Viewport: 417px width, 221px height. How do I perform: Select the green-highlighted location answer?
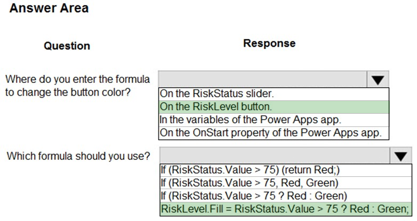tap(274, 107)
